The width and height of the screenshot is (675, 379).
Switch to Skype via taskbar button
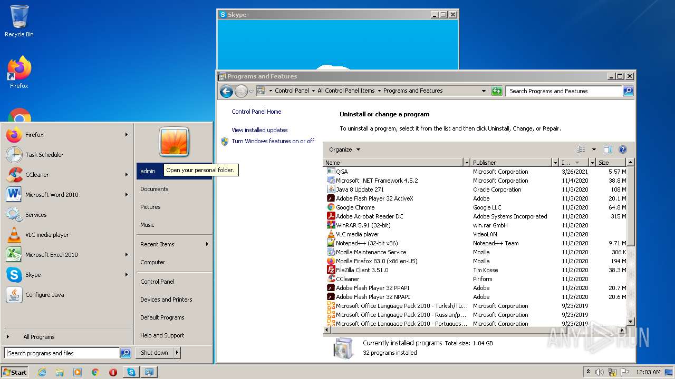(x=131, y=372)
